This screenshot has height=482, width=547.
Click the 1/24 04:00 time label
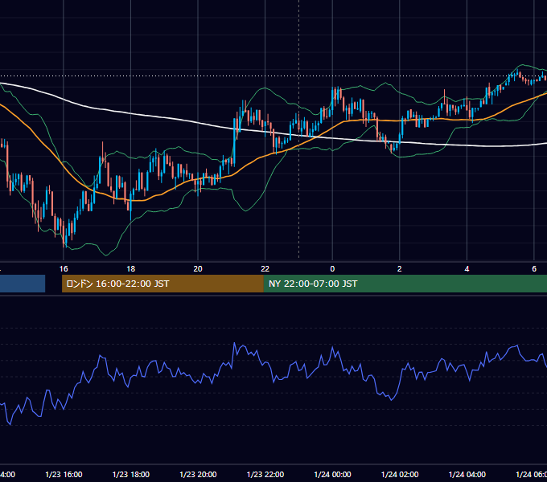[x=467, y=474]
